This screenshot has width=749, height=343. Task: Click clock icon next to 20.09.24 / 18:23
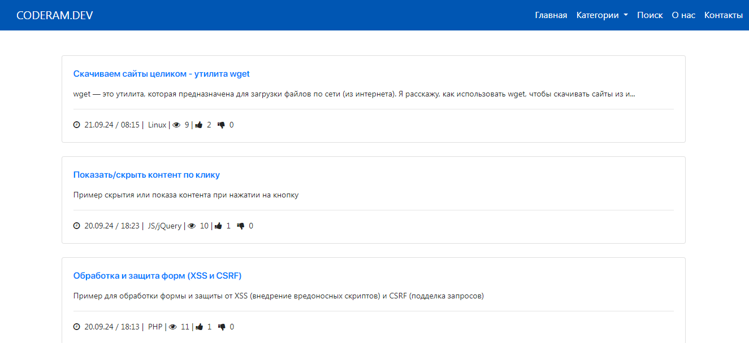click(77, 226)
